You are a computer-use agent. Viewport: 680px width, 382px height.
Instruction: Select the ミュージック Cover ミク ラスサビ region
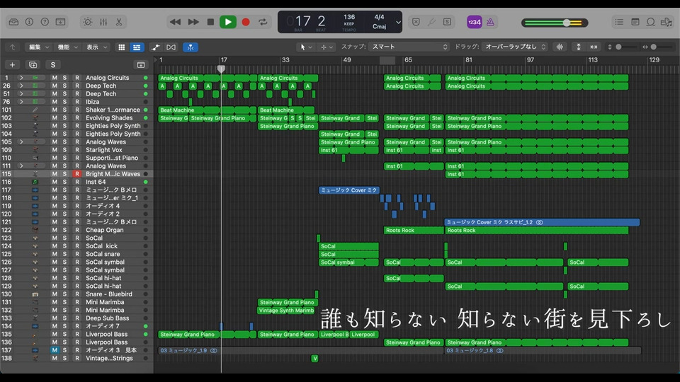pos(541,222)
